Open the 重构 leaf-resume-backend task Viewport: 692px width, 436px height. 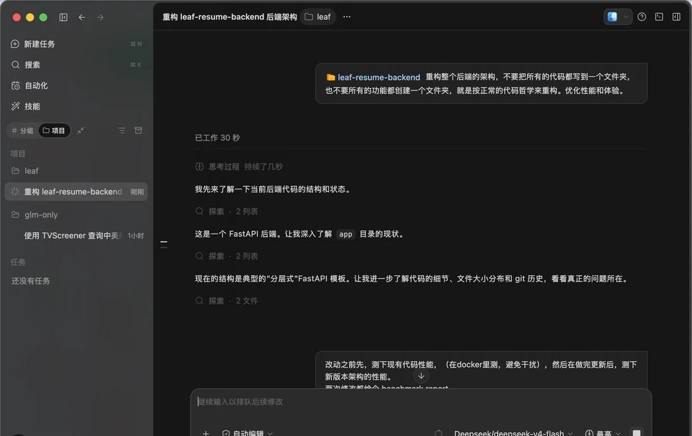[x=76, y=192]
